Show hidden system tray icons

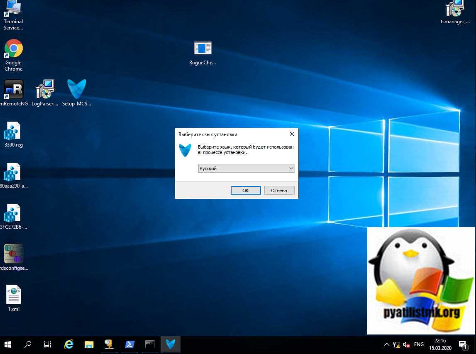tap(386, 344)
